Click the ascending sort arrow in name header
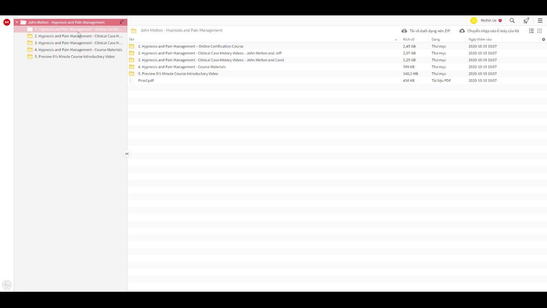Image resolution: width=547 pixels, height=308 pixels. (396, 40)
